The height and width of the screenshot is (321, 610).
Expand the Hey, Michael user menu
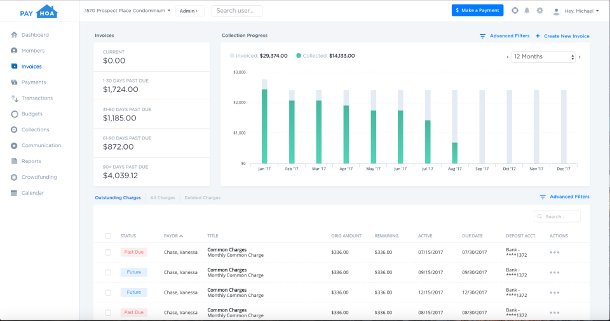[x=576, y=11]
